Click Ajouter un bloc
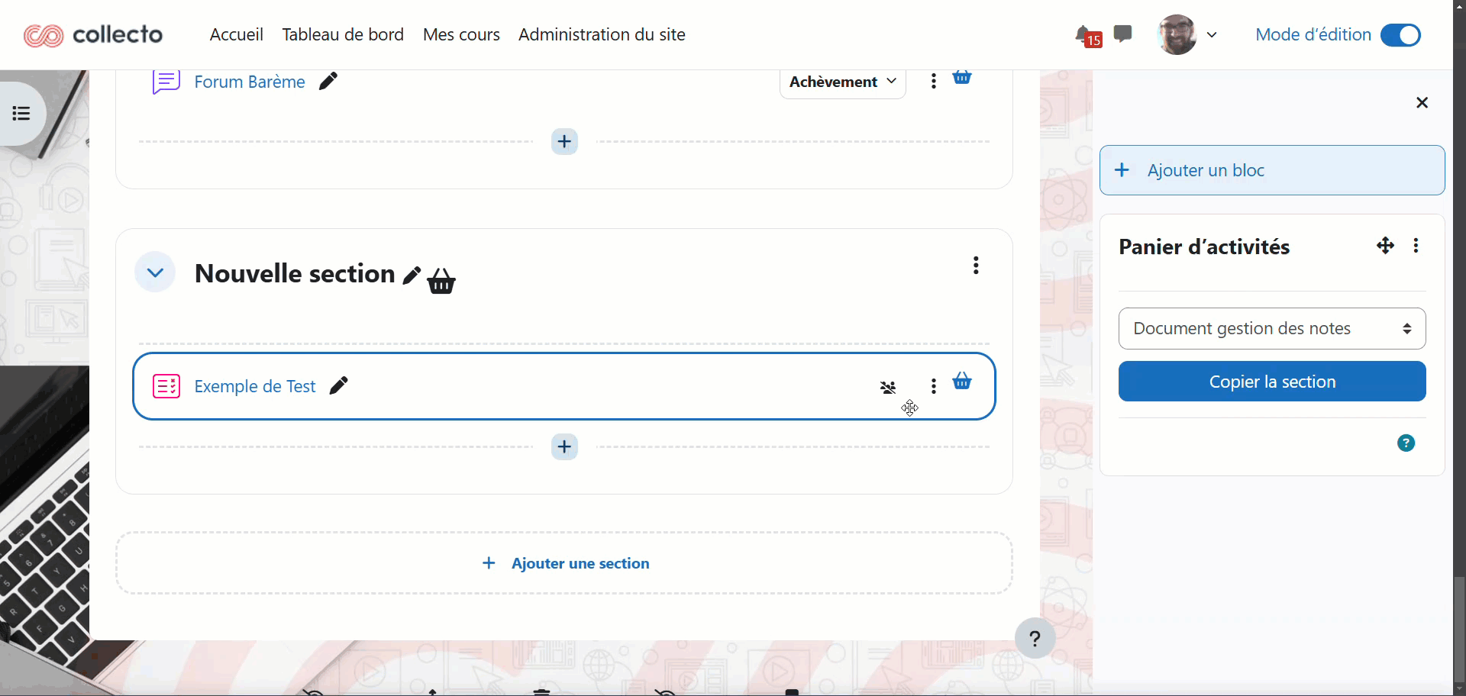 [1272, 170]
